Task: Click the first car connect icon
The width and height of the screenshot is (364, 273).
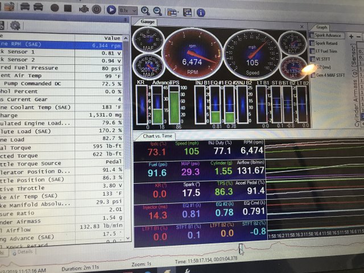Action: [x=25, y=6]
